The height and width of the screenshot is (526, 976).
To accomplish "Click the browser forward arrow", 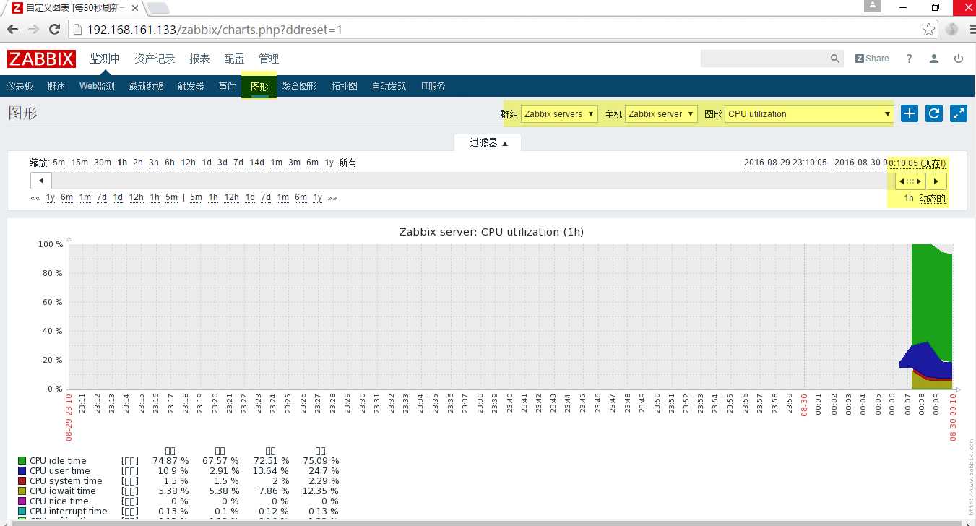I will click(x=33, y=30).
